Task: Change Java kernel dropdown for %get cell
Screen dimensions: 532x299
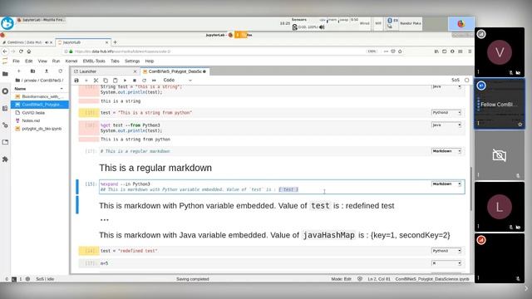Action: (446, 125)
